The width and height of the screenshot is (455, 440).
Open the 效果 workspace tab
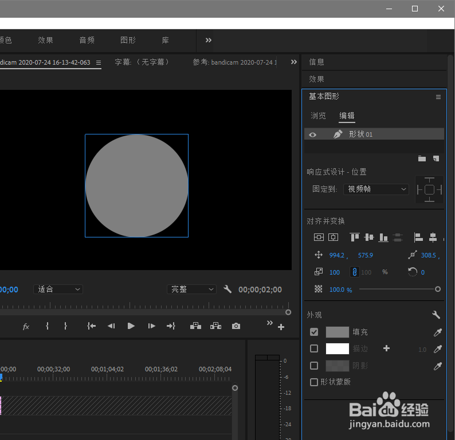pyautogui.click(x=46, y=40)
